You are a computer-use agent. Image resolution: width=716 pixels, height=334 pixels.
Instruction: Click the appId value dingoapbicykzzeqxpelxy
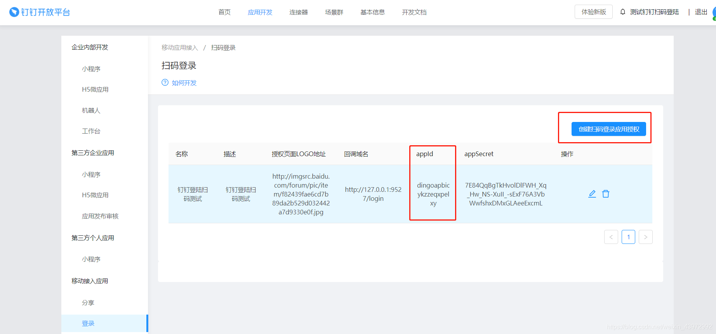(433, 194)
